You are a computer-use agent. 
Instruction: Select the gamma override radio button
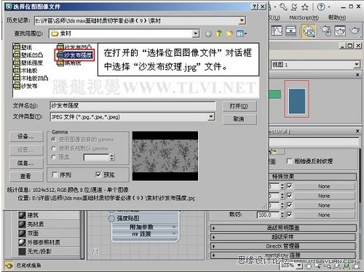pos(54,157)
